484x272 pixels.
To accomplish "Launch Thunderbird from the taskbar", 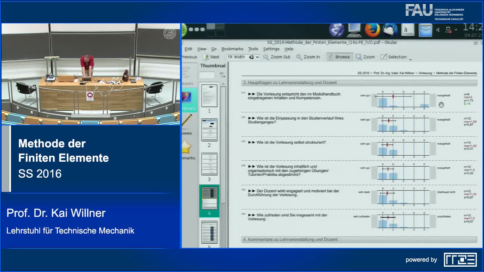I will 390,30.
